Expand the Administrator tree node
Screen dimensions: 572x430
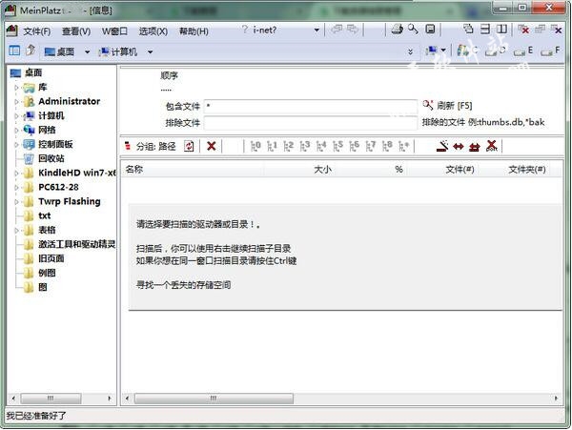point(16,102)
